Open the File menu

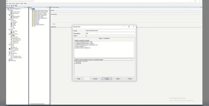7,3
